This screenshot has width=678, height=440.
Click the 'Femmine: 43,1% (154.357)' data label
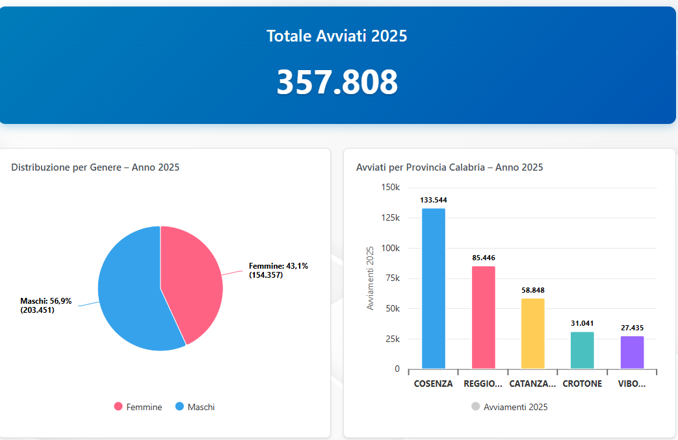pos(278,271)
